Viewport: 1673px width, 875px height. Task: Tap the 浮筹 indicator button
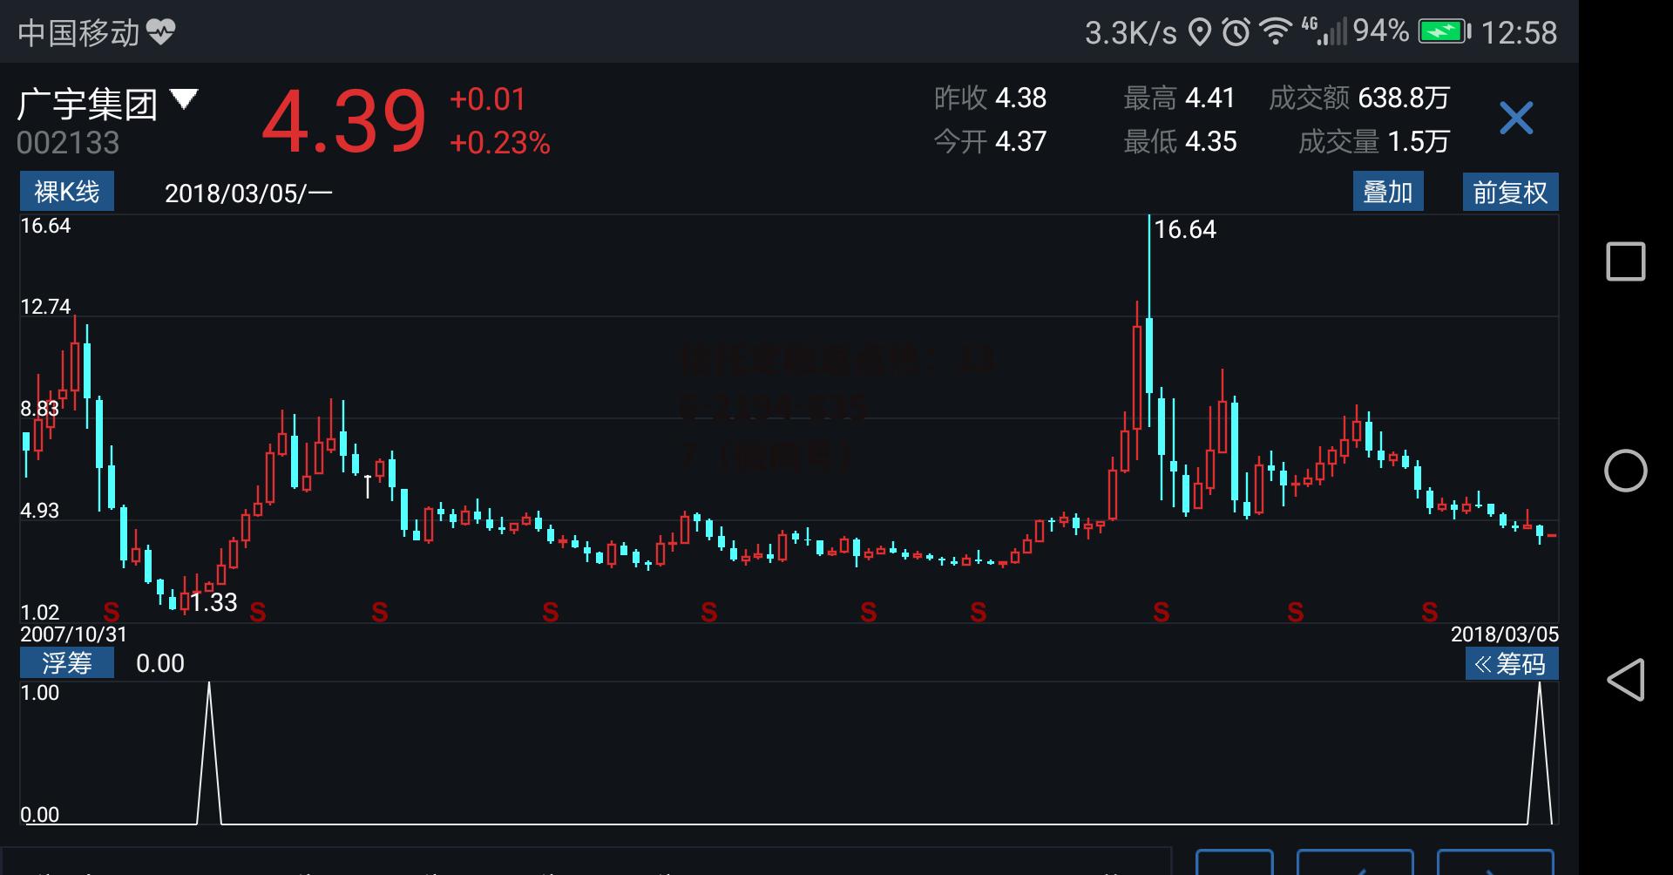67,663
